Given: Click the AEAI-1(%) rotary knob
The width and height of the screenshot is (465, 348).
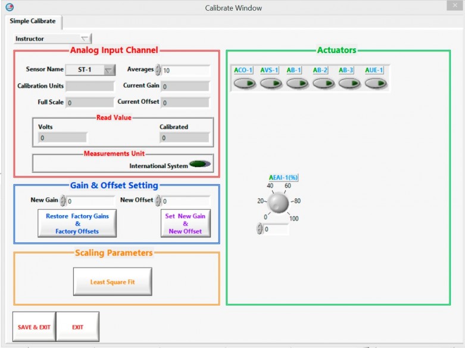Looking at the screenshot, I should (278, 203).
